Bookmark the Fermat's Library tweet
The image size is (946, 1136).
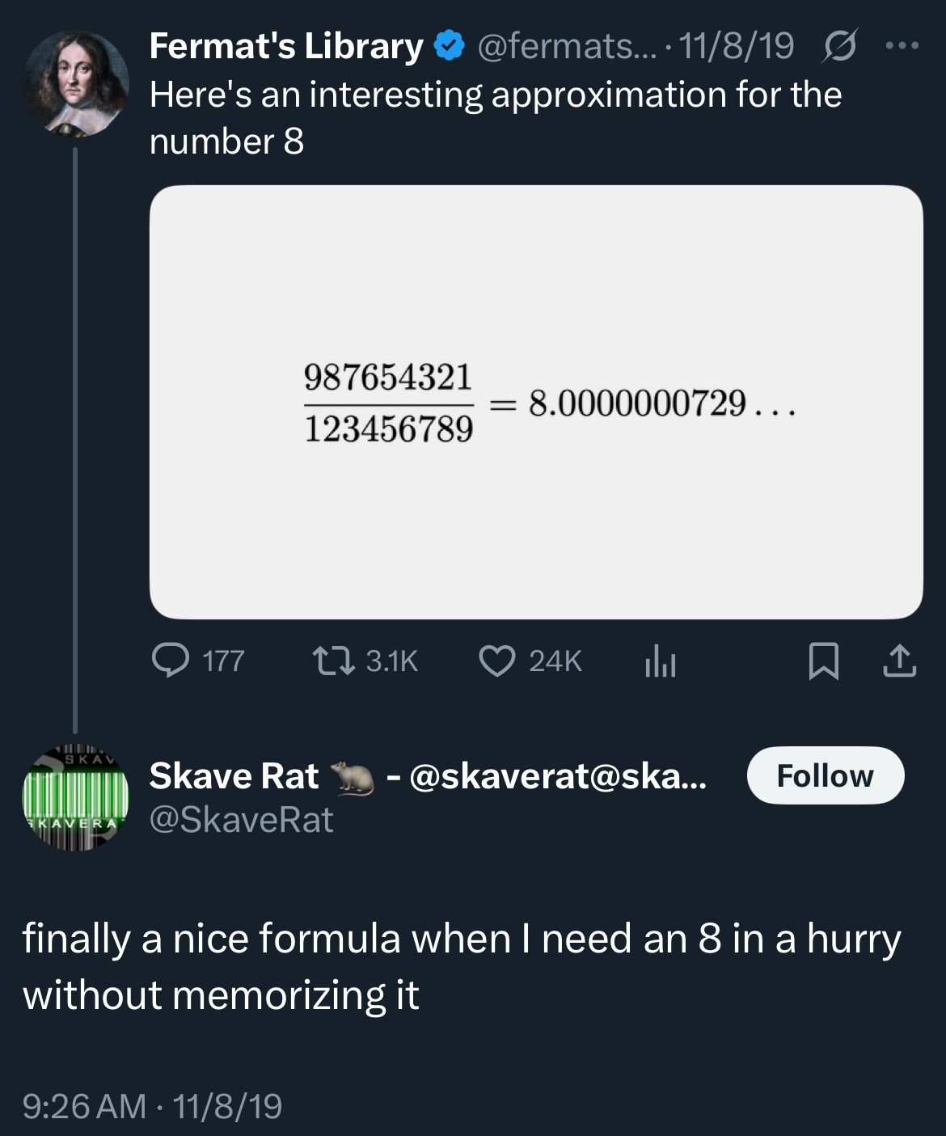[823, 661]
